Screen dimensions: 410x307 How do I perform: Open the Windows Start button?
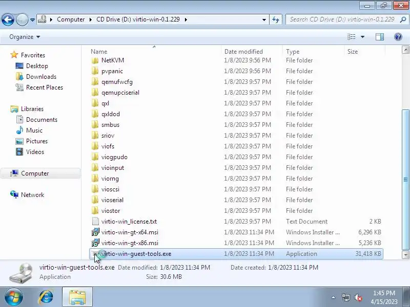[13, 297]
